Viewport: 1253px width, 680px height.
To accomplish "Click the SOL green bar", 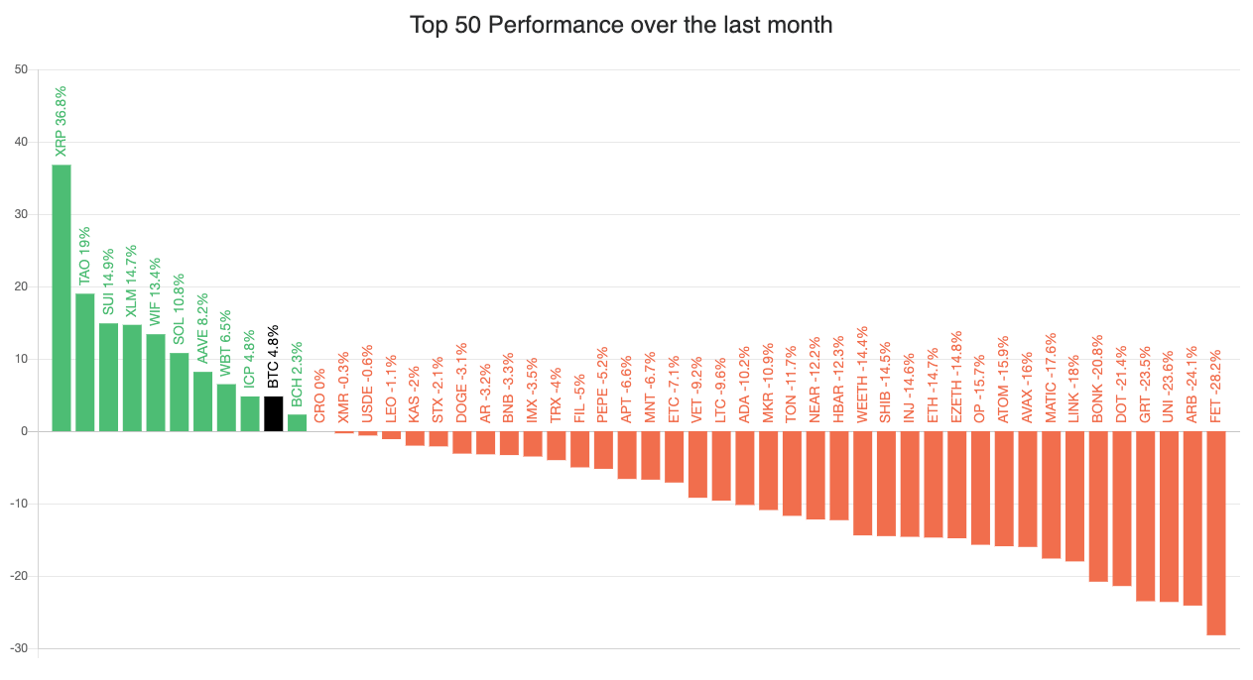I will (x=180, y=392).
